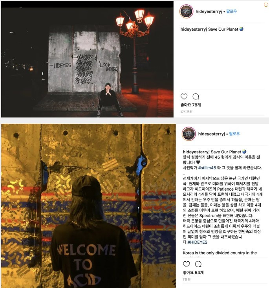Open comment bubble on the bottom post
269x288 pixels.
198,264
